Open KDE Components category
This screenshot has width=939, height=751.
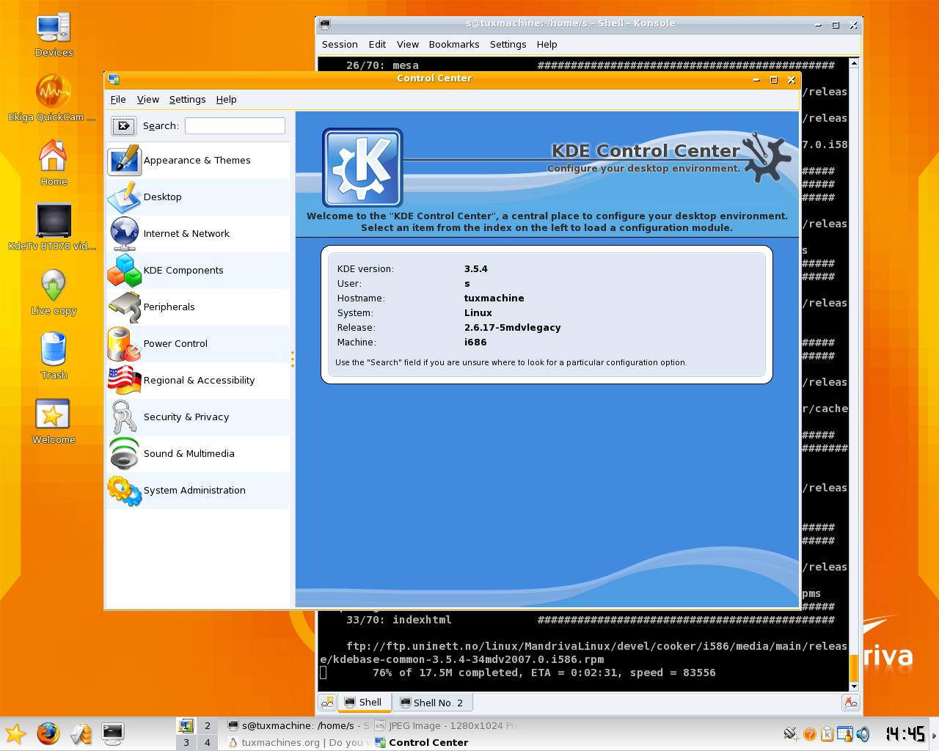click(x=198, y=271)
